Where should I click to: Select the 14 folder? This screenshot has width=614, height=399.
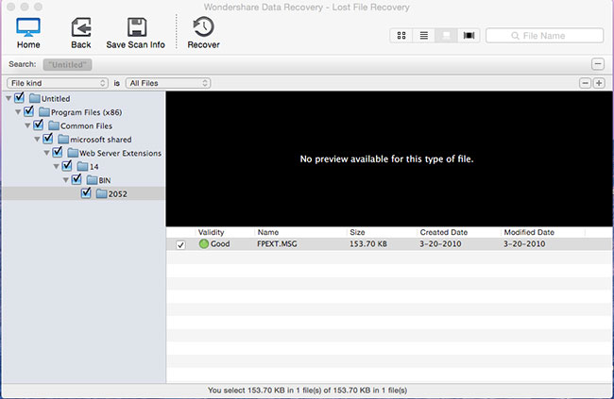88,167
